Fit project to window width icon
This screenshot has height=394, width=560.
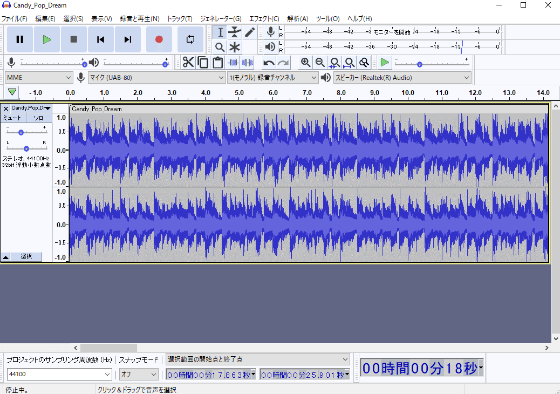[x=349, y=63]
